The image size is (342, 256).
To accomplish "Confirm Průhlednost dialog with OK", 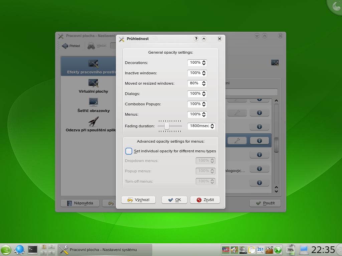I will [x=174, y=200].
